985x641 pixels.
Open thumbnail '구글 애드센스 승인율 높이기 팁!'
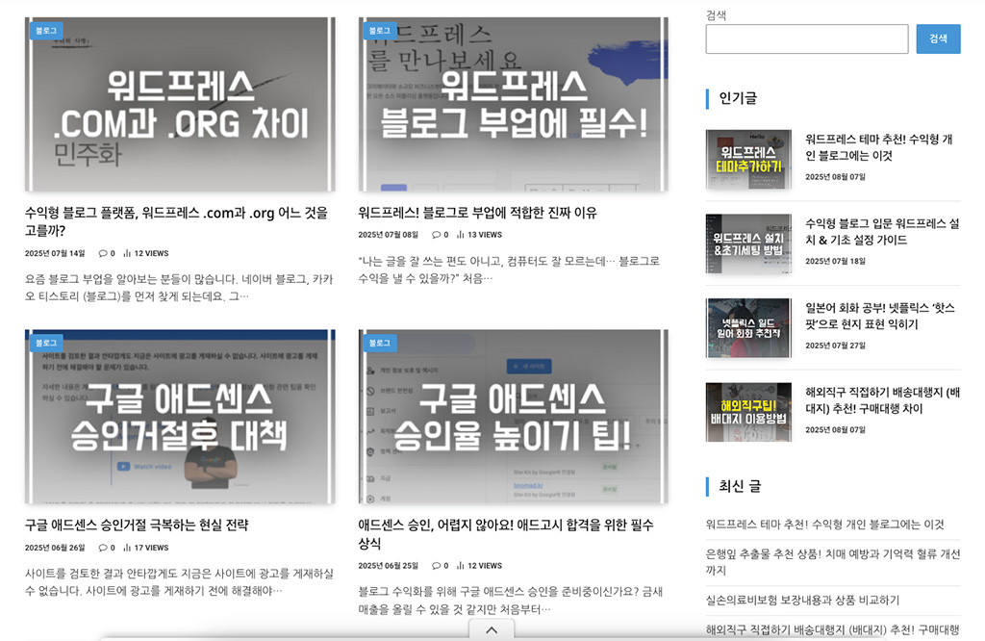tap(514, 417)
